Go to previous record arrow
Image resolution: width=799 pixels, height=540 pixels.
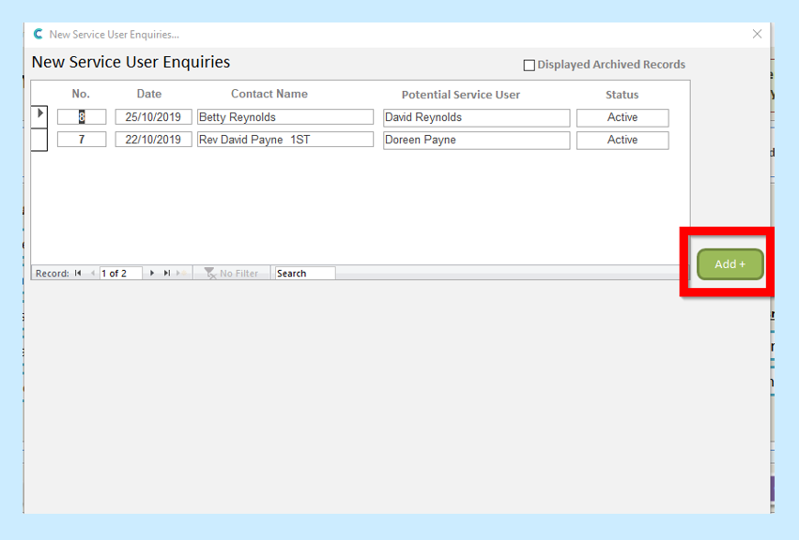click(92, 274)
